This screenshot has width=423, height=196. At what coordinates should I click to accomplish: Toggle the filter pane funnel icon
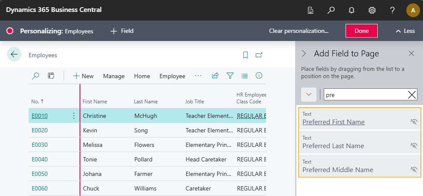pos(230,76)
